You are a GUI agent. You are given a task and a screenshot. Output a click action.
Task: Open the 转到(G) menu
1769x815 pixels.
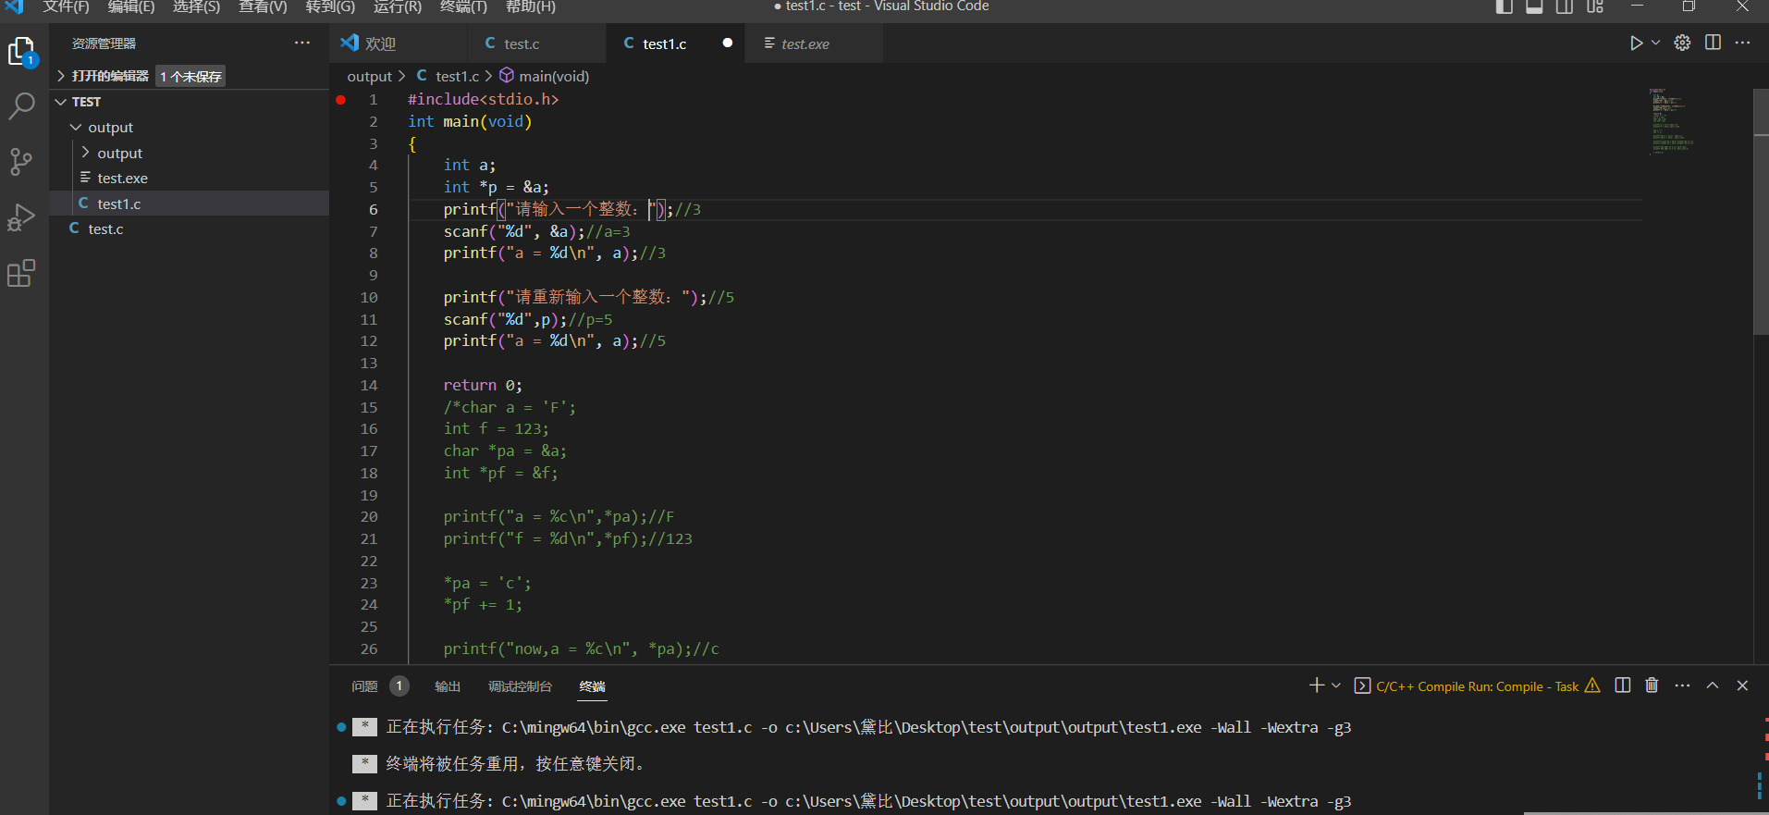click(330, 7)
